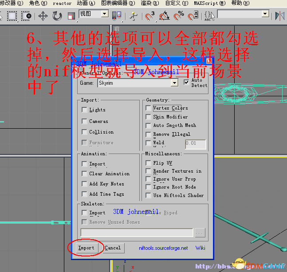Open the 角色 menu
The height and width of the screenshot is (272, 287).
[x=38, y=3]
